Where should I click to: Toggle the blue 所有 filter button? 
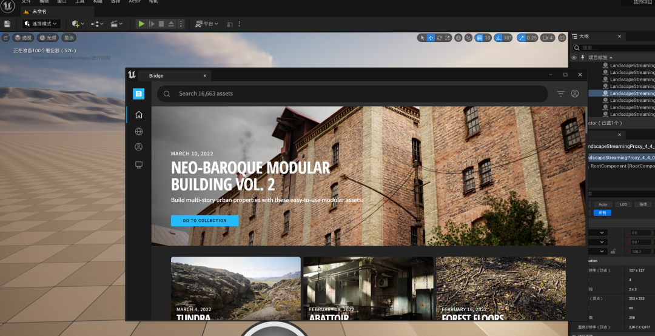602,213
